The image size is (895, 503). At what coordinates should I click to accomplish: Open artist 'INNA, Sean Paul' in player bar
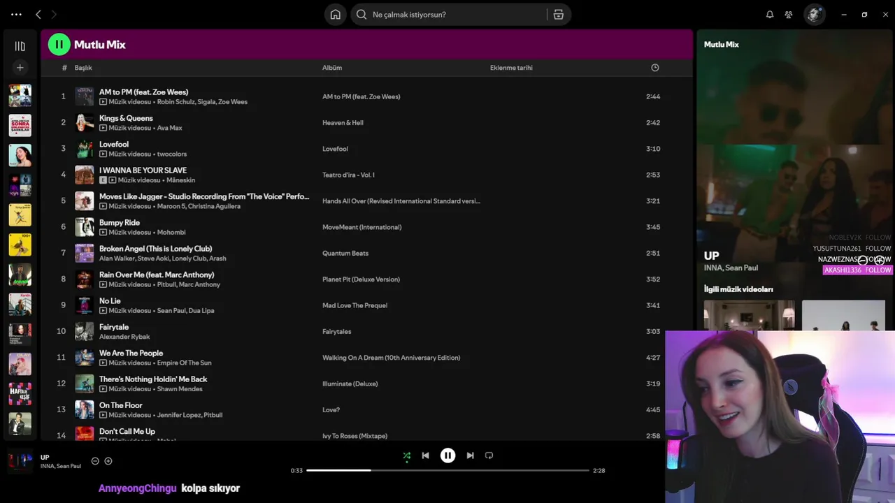coord(61,466)
